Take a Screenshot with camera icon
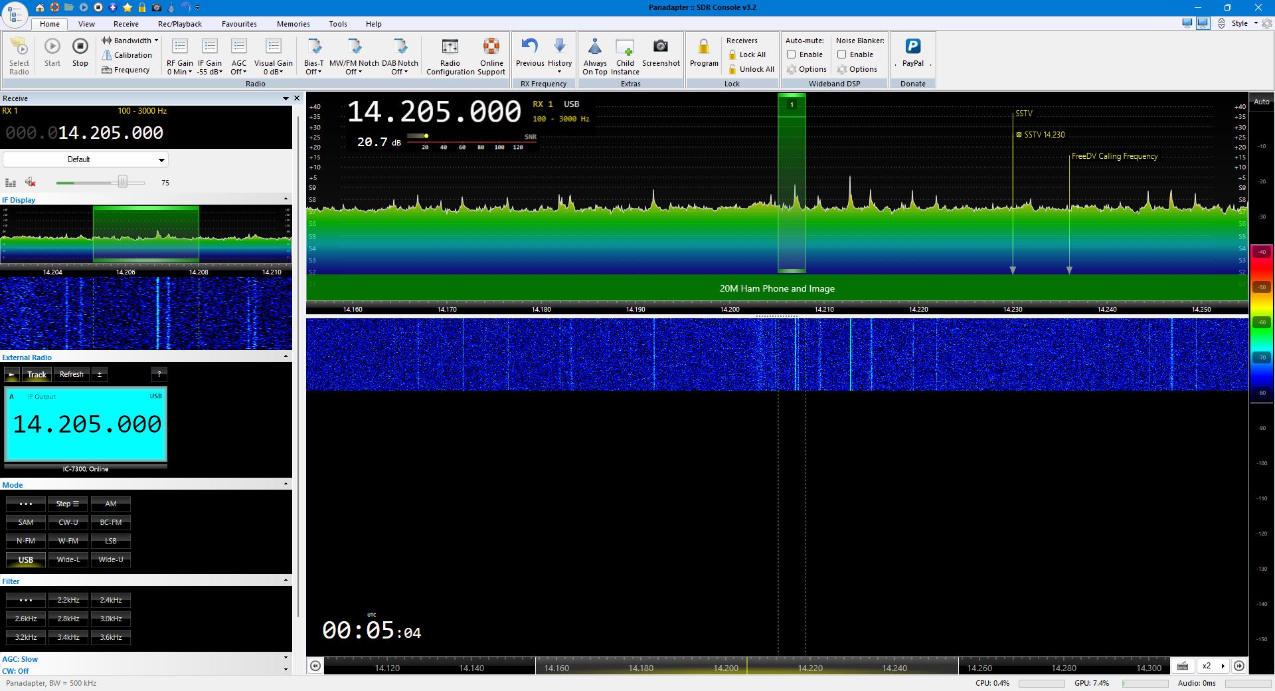This screenshot has width=1275, height=691. tap(660, 47)
